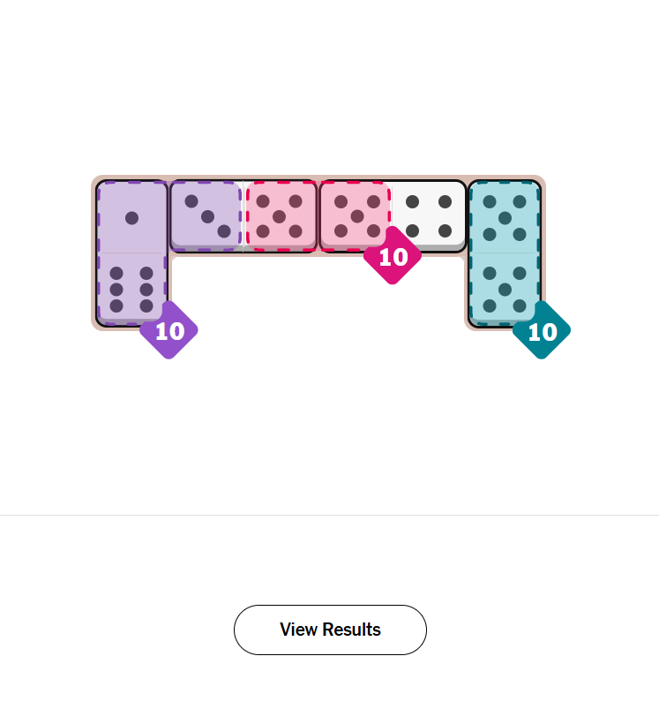Select the six-pip purple domino half
The width and height of the screenshot is (659, 709).
tap(131, 289)
